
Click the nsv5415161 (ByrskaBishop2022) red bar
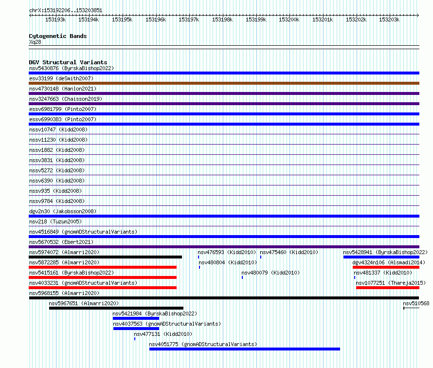pos(103,277)
